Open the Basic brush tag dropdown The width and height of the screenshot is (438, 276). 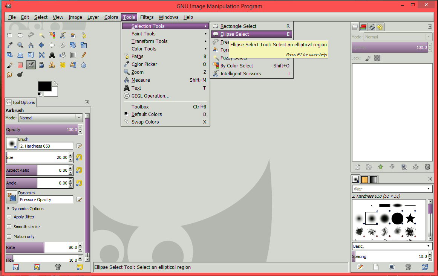click(x=392, y=246)
